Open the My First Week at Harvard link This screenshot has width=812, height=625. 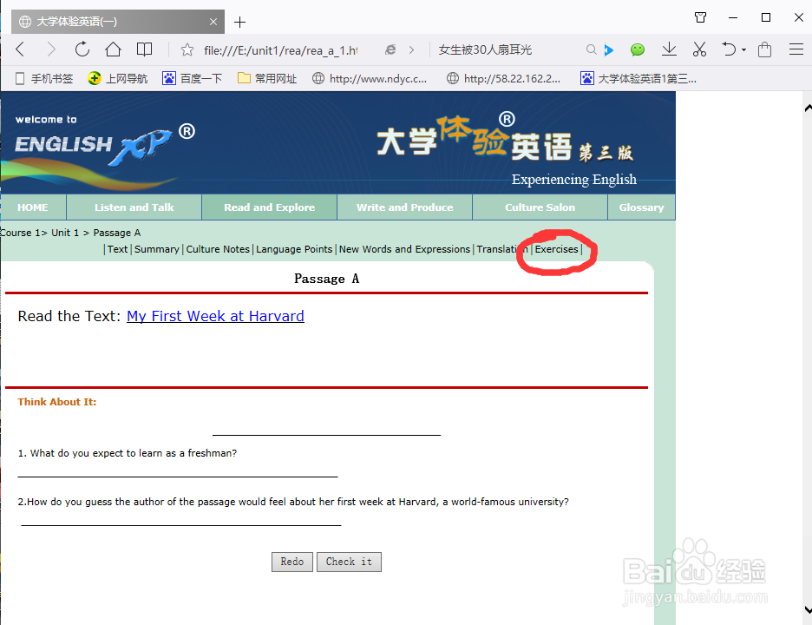click(x=215, y=316)
